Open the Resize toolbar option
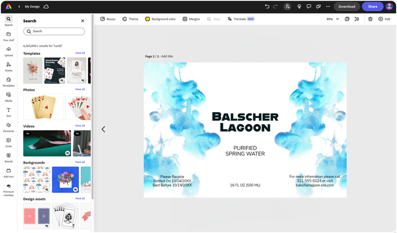397x233 pixels. [108, 19]
